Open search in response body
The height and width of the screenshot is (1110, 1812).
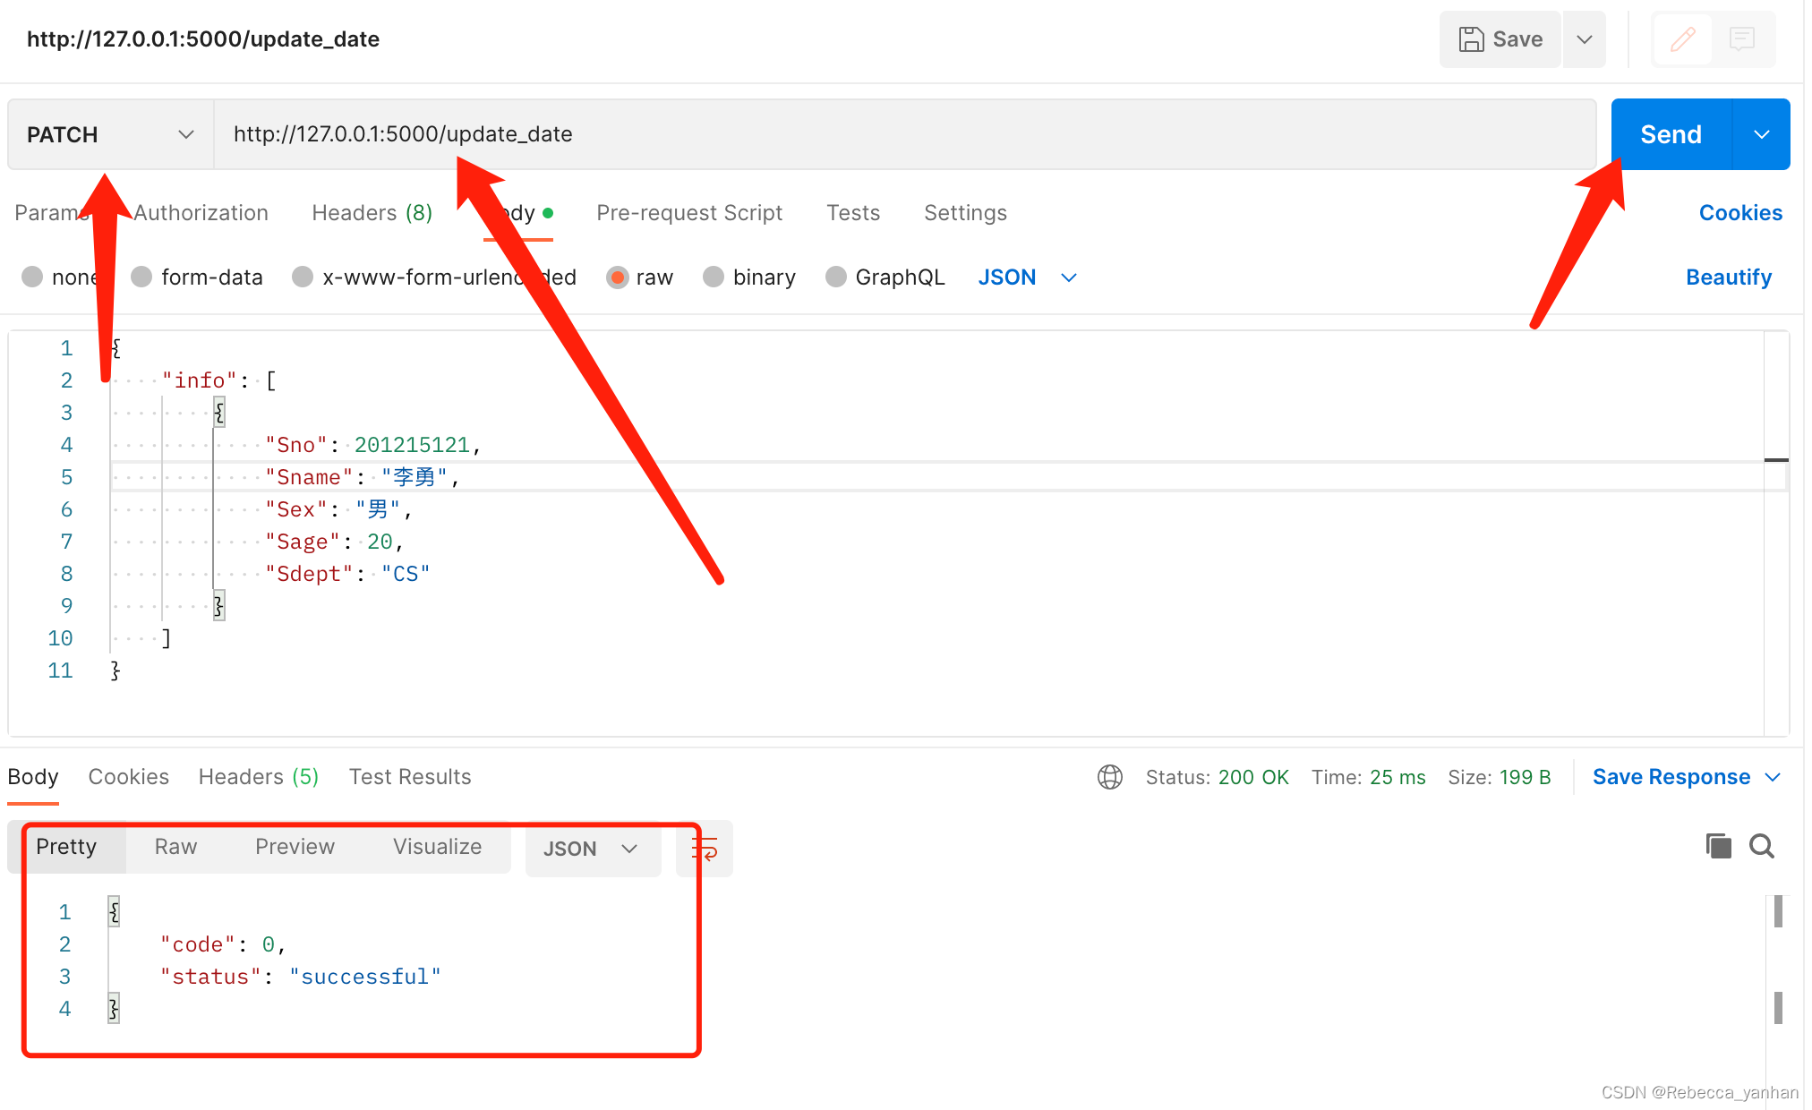[1761, 846]
